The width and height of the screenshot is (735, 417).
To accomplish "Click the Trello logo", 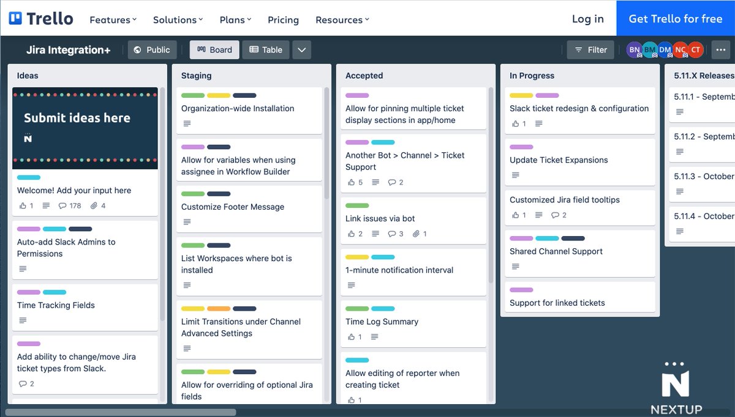I will point(41,18).
